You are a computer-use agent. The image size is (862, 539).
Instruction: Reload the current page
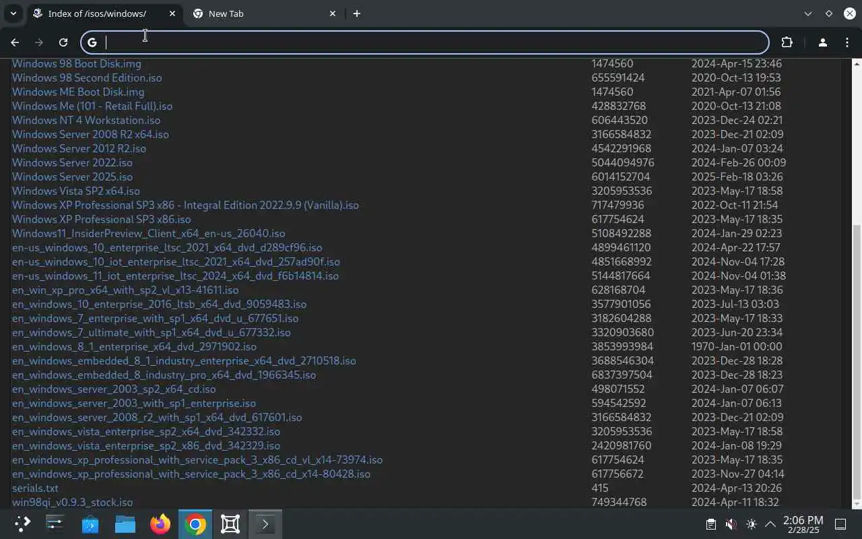pos(63,42)
